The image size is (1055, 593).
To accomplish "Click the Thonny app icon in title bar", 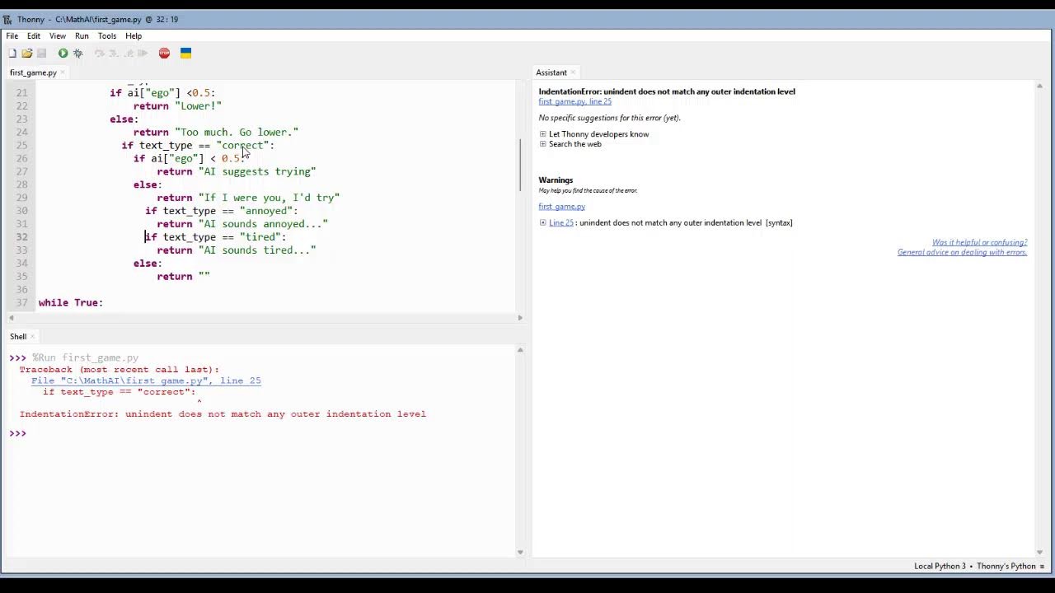I will [7, 19].
